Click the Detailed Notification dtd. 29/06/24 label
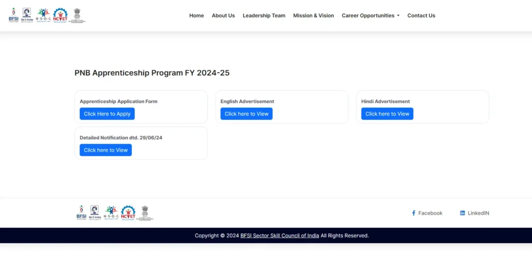The image size is (532, 265). tap(121, 138)
